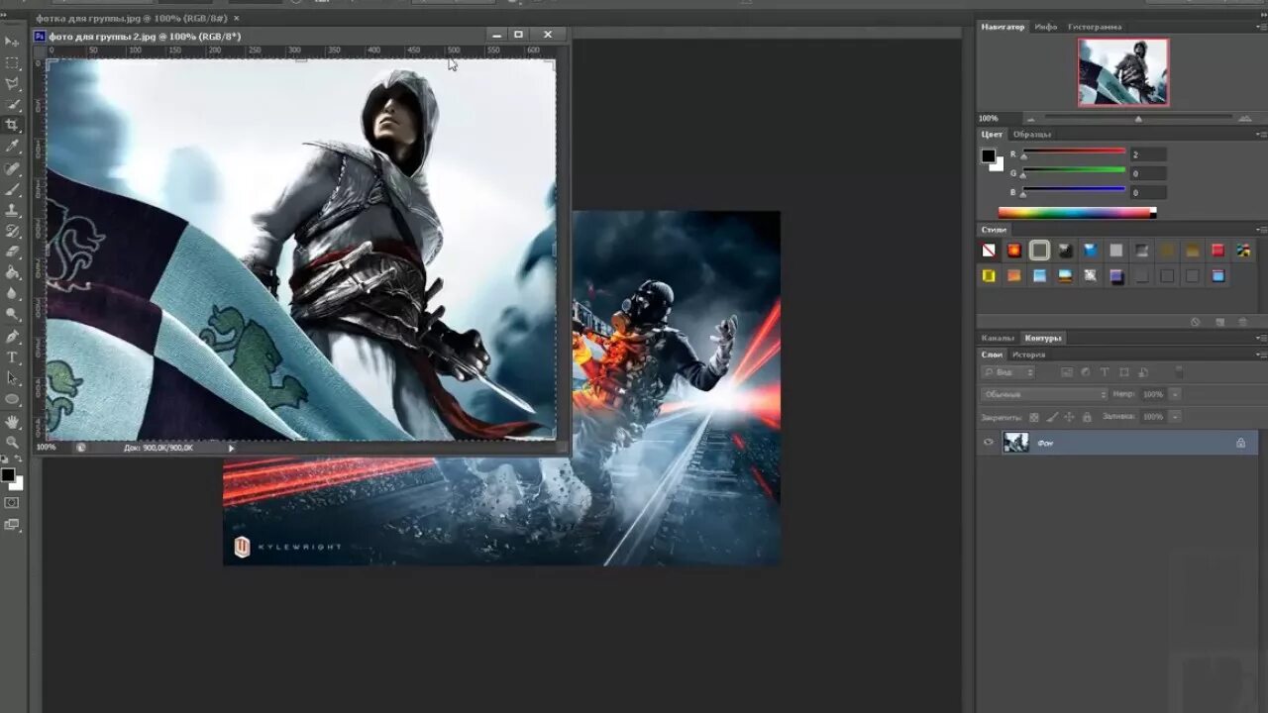Viewport: 1268px width, 713px height.
Task: Select the Move tool
Action: point(12,42)
